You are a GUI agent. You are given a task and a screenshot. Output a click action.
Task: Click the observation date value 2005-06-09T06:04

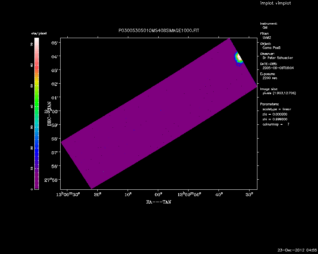(x=278, y=68)
